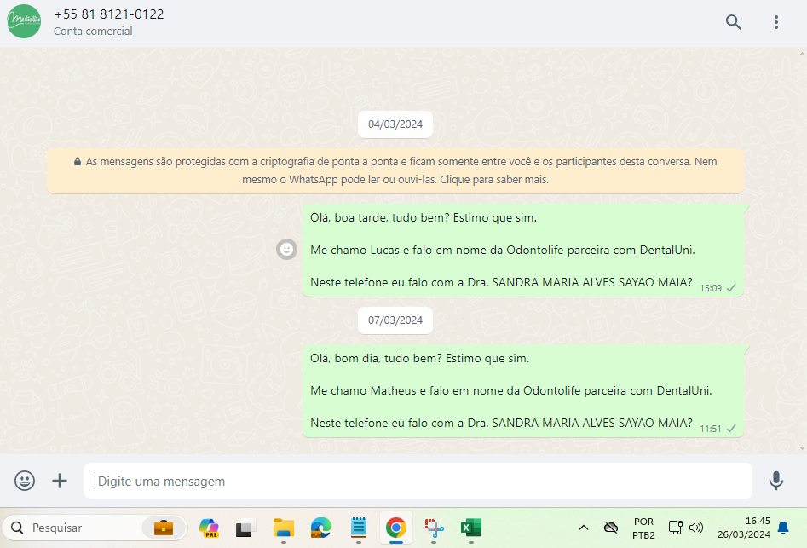This screenshot has width=807, height=548.
Task: Open Task View on taskbar
Action: click(x=246, y=528)
